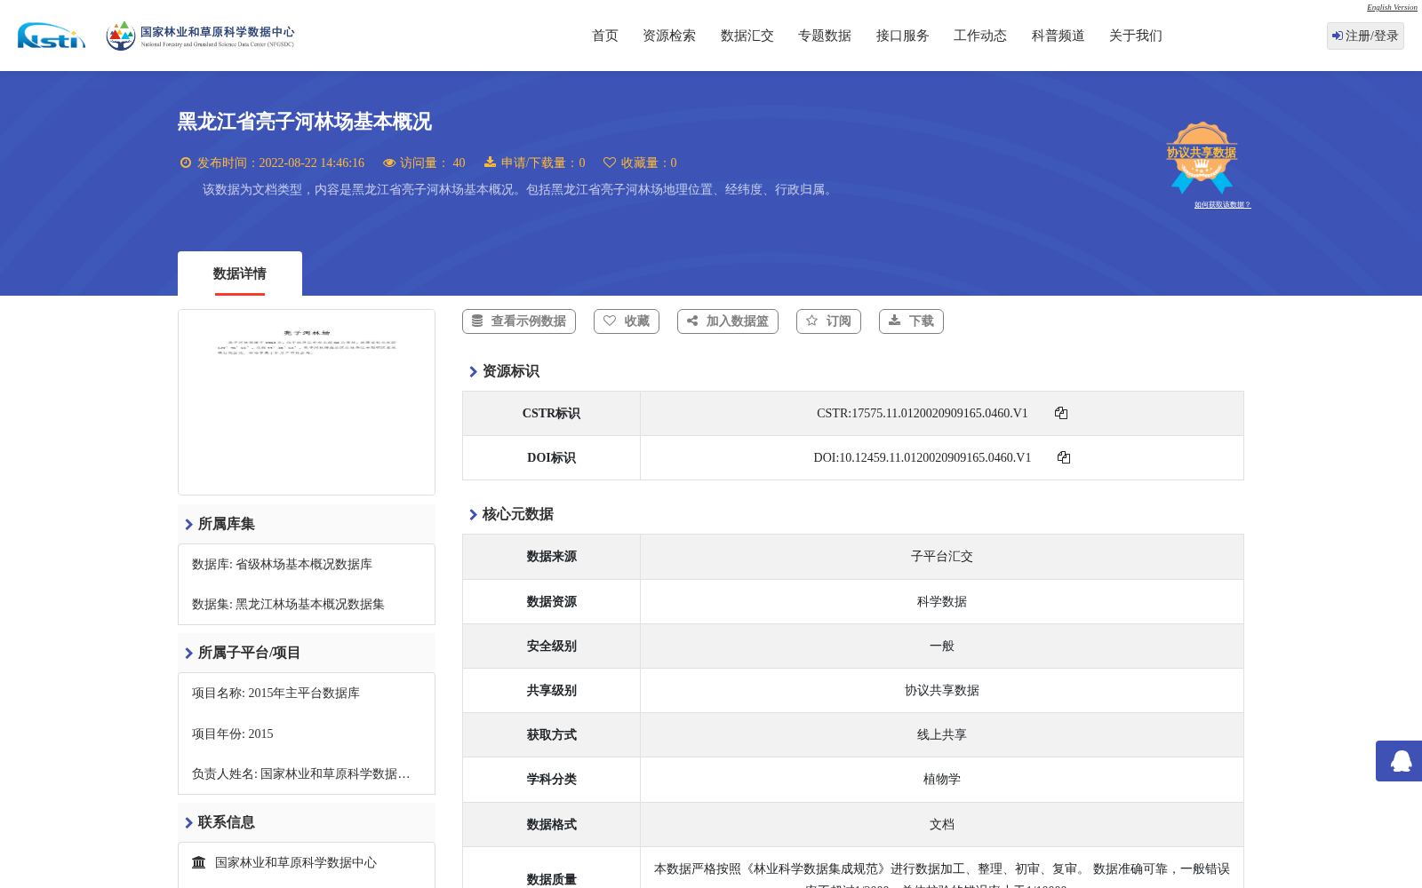This screenshot has height=888, width=1422.
Task: Click the 子平台汇交 cell
Action: (x=942, y=557)
